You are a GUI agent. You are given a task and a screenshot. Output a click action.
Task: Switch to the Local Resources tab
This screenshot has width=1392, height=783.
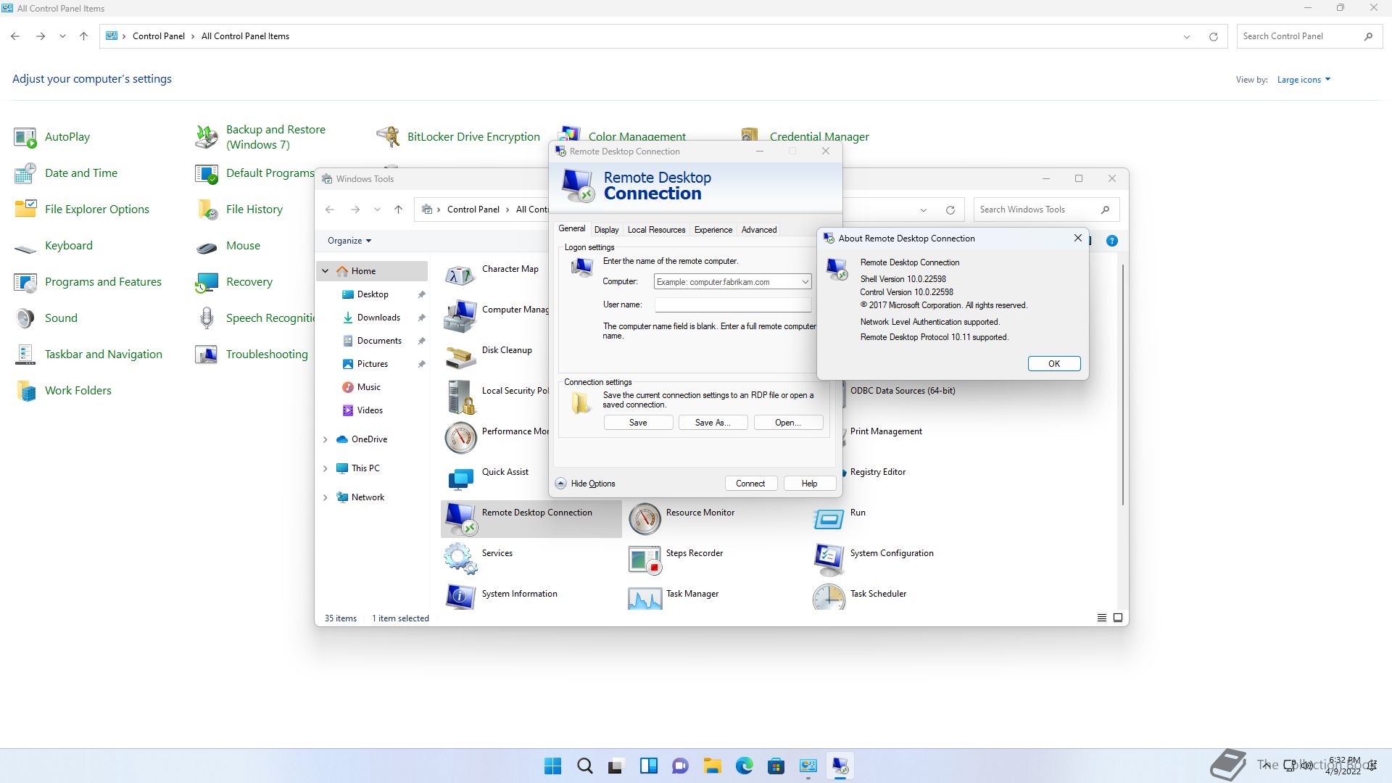click(656, 230)
